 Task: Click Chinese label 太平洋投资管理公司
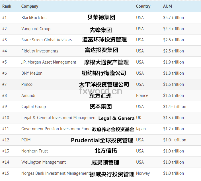(104, 84)
